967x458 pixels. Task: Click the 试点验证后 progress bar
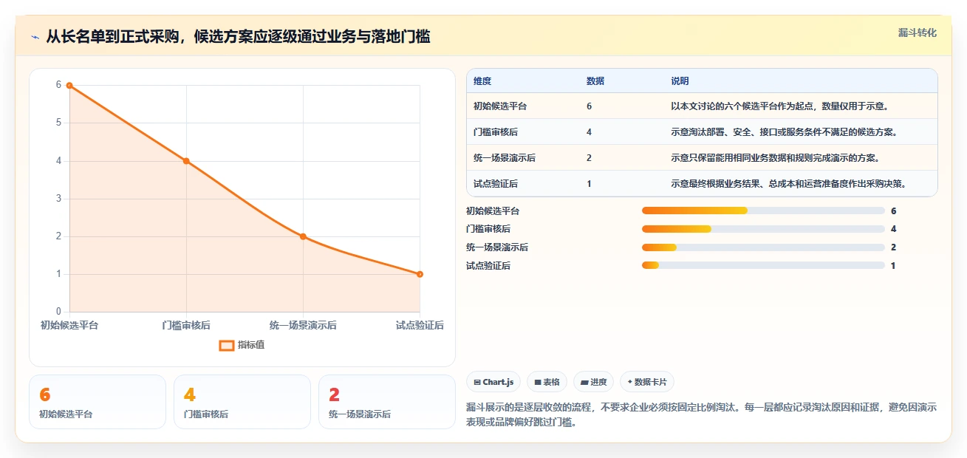(x=763, y=265)
